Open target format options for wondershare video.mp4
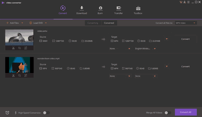Image resolution: width=202 pixels, height=117 pixels. 167,66
